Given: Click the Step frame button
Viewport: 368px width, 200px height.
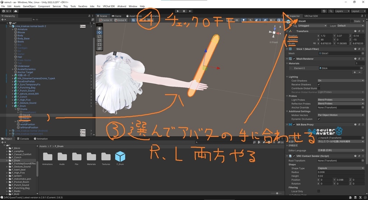Looking at the screenshot, I should [190, 11].
